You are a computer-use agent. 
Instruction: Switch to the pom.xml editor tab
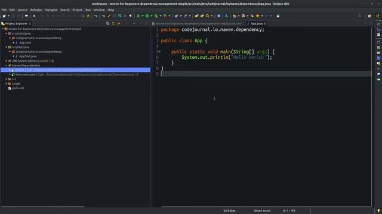coord(197,24)
